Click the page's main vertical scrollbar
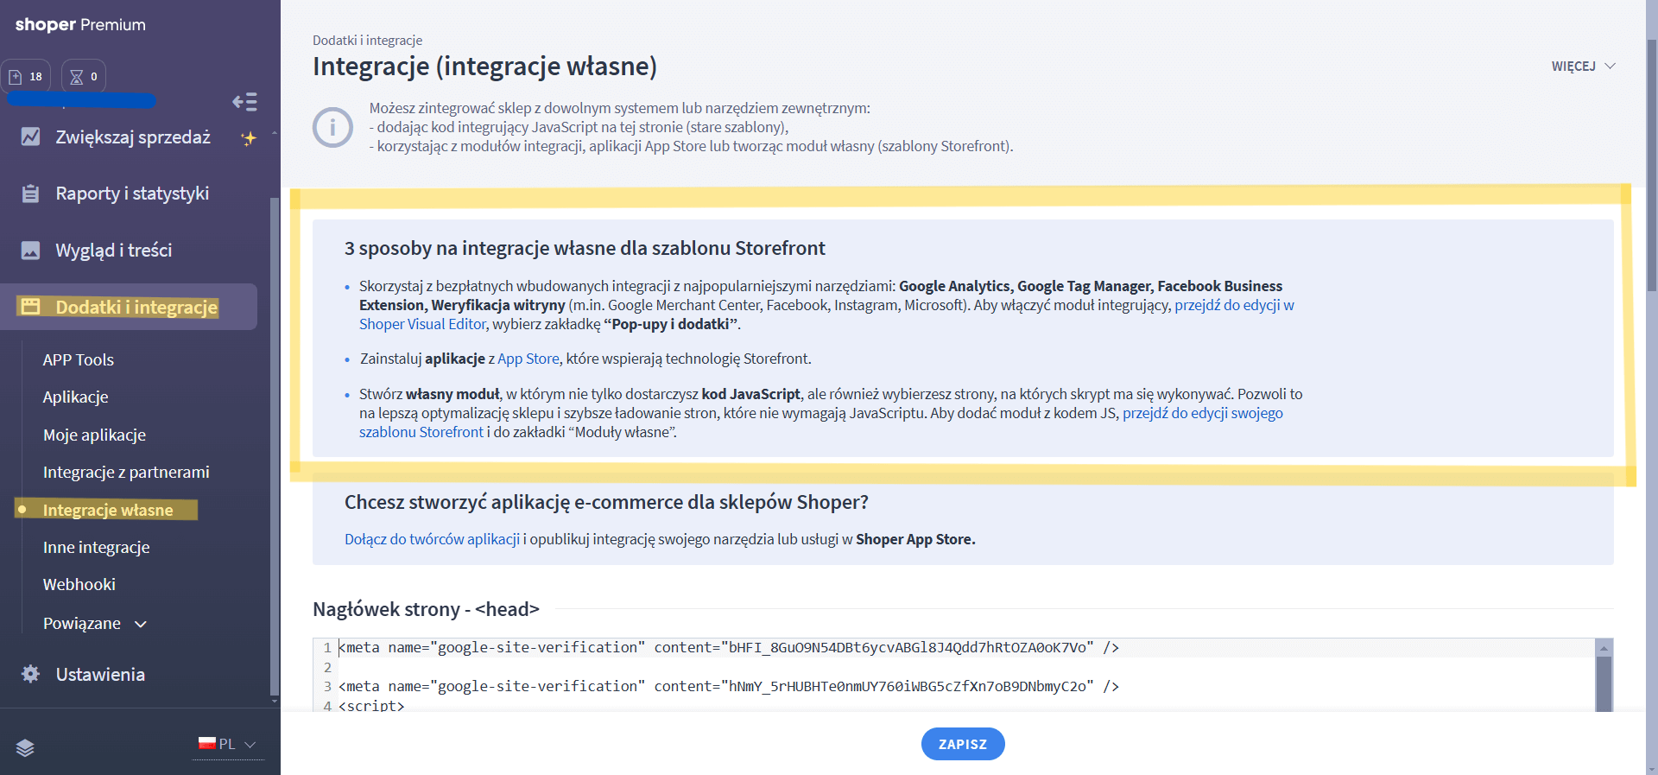The height and width of the screenshot is (775, 1658). click(1651, 164)
